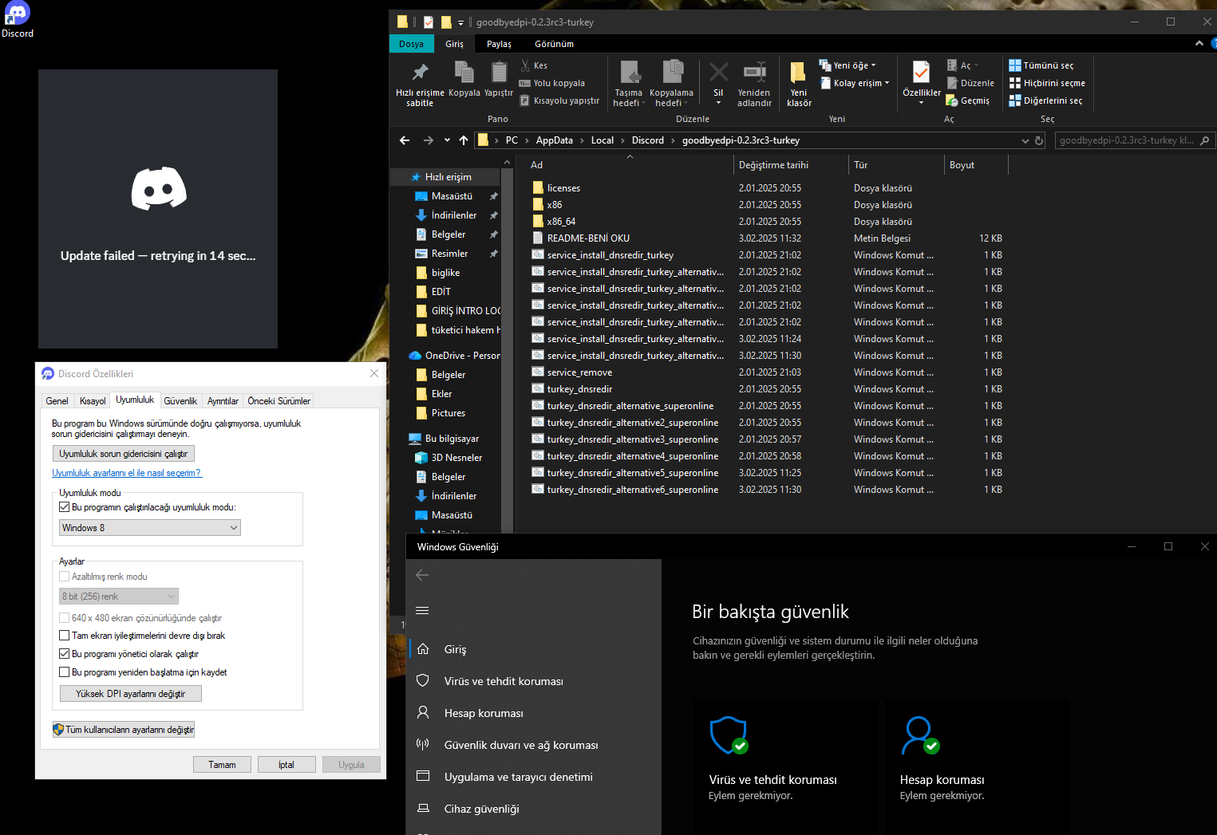Open the Windows Security hamburger menu
Viewport: 1217px width, 835px height.
[422, 611]
